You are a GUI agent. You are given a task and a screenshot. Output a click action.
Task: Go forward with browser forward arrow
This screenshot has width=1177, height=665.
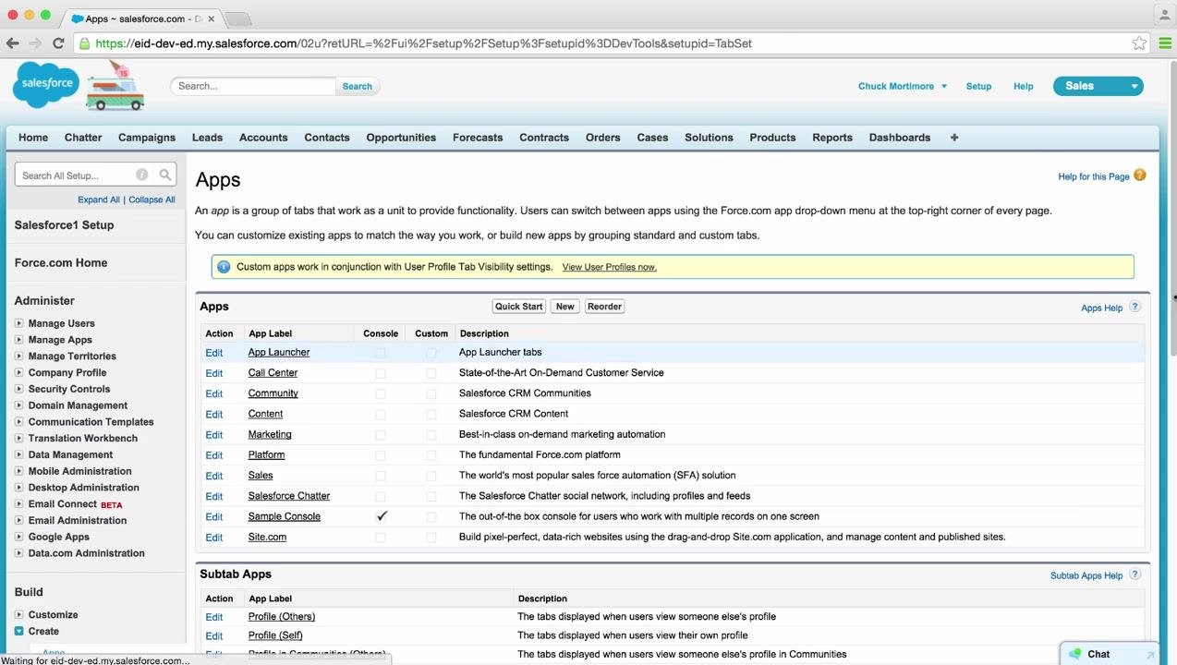[35, 43]
